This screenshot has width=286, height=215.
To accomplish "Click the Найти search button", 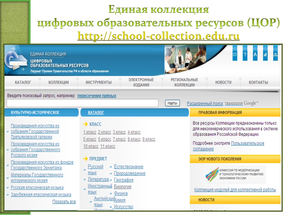I will [x=172, y=103].
